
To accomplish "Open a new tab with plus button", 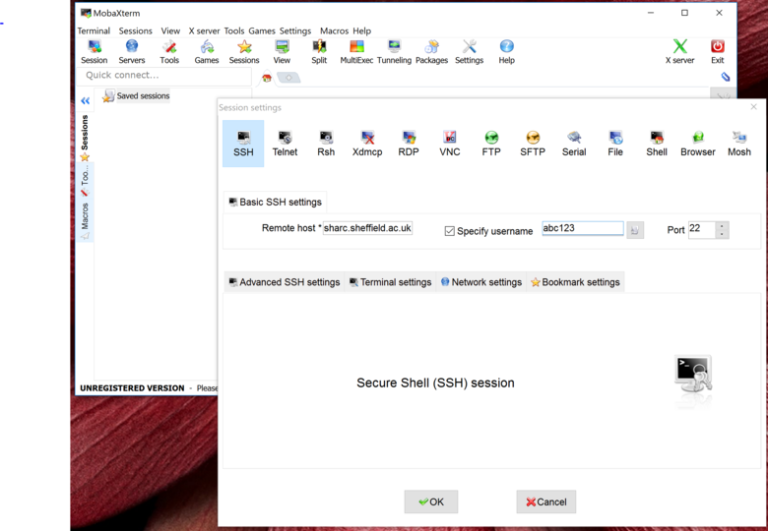I will tap(288, 78).
